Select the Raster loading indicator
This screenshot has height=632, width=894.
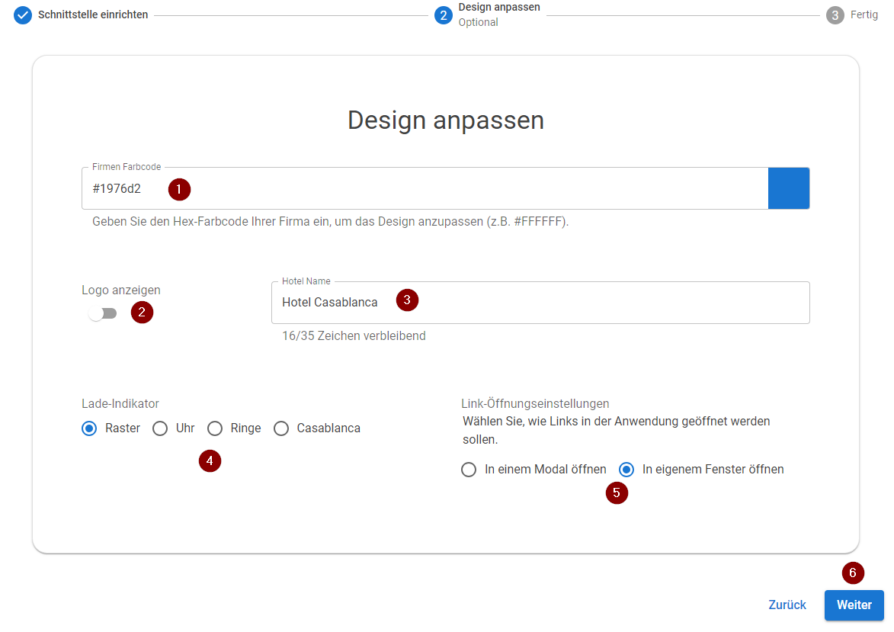coord(88,428)
